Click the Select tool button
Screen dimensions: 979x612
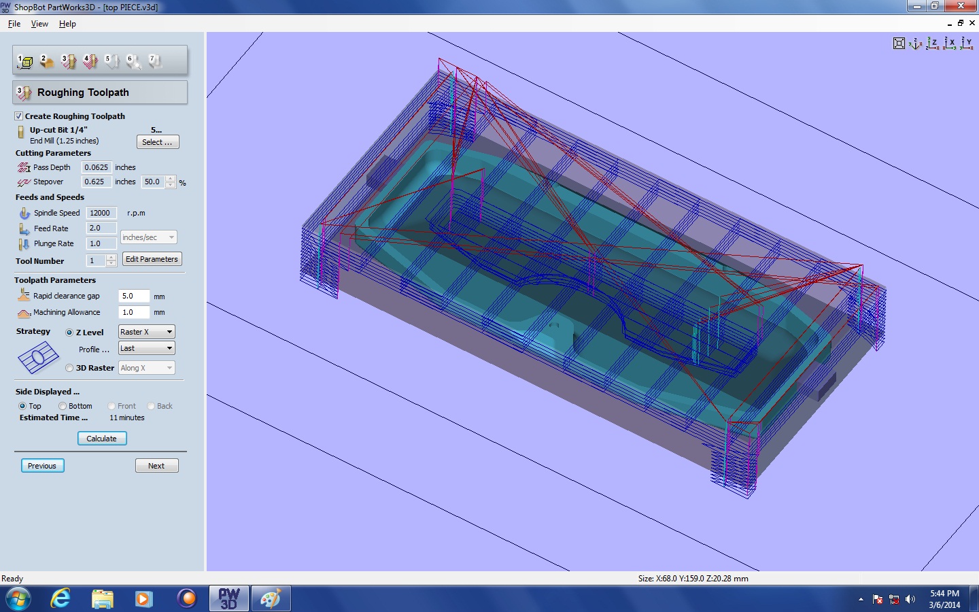[158, 142]
